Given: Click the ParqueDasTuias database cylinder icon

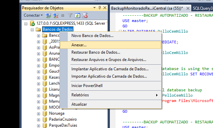Looking at the screenshot, I should click(x=45, y=125).
